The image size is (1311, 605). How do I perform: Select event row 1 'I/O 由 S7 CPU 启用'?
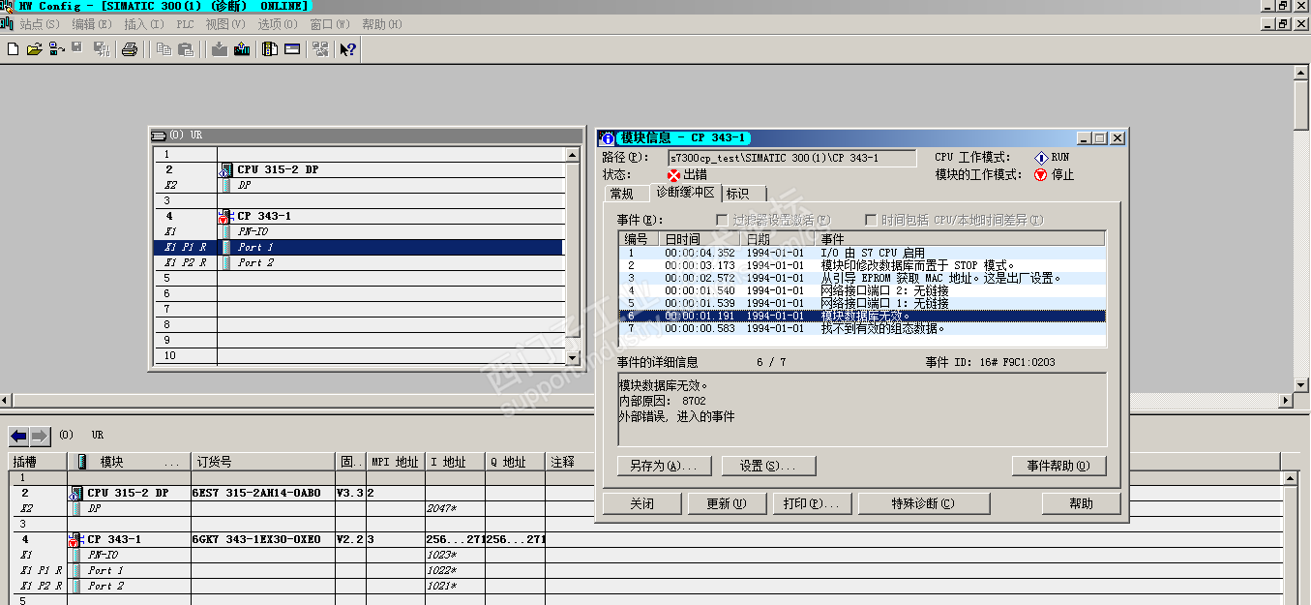pyautogui.click(x=861, y=253)
